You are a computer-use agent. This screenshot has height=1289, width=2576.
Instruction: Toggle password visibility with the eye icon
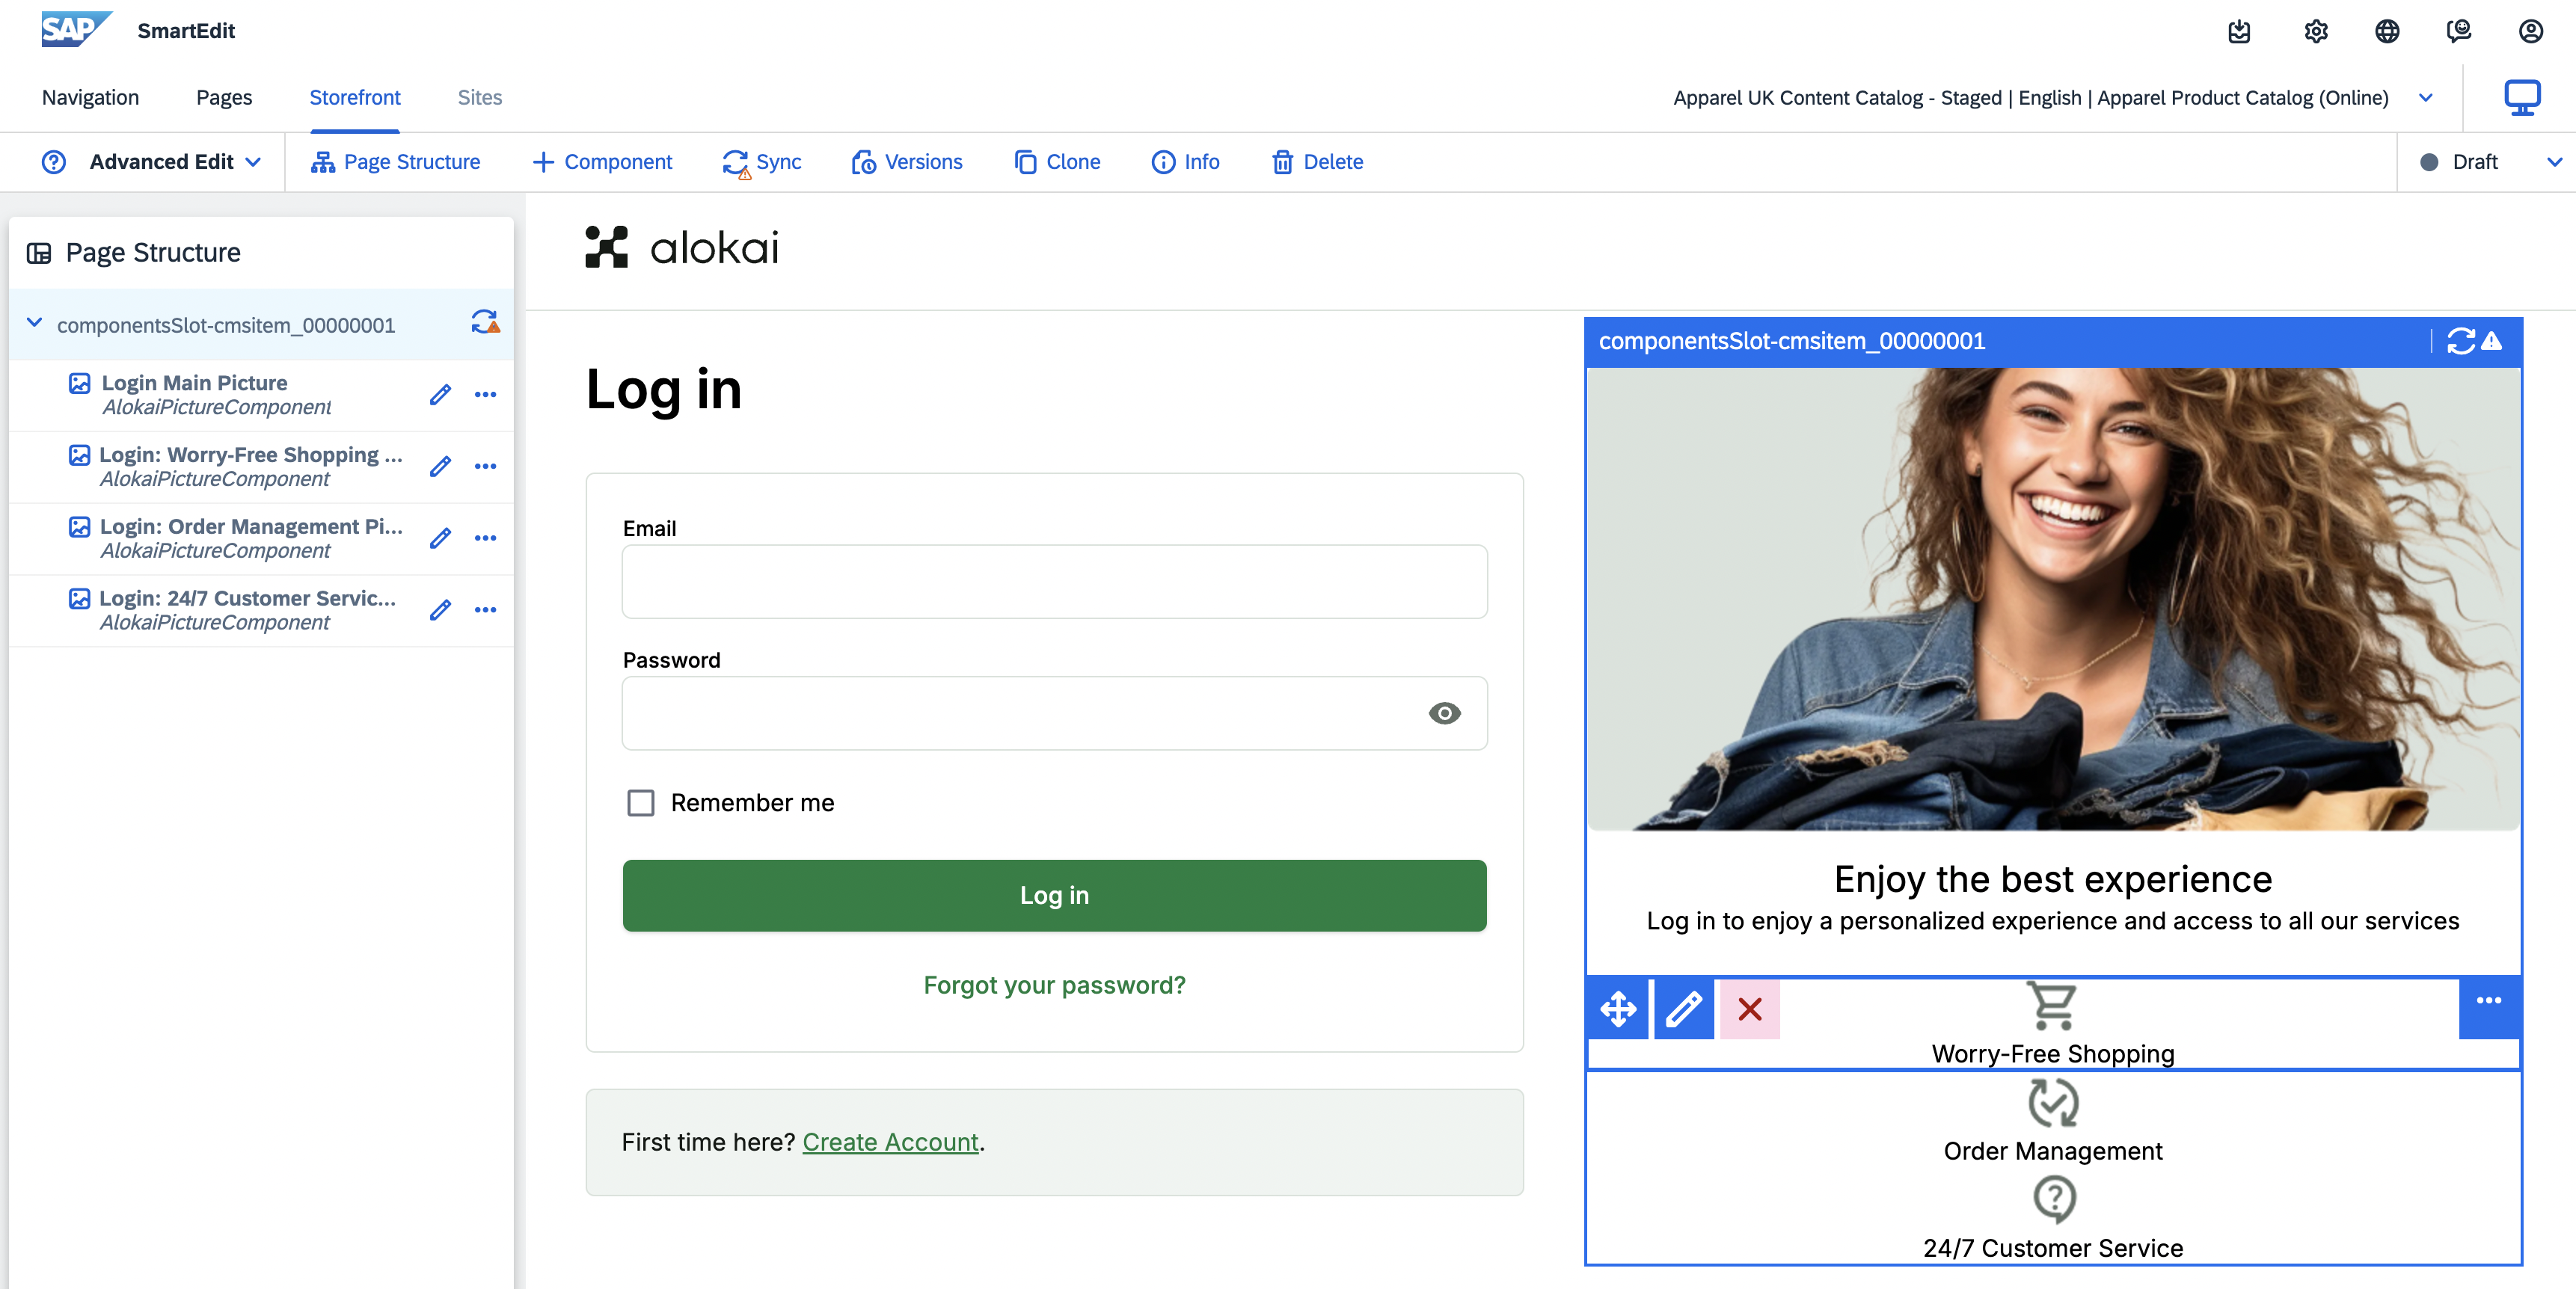point(1445,713)
